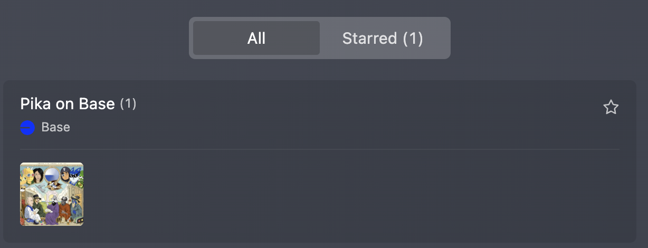Open the Starred (1) tab
648x248 pixels.
(x=383, y=38)
